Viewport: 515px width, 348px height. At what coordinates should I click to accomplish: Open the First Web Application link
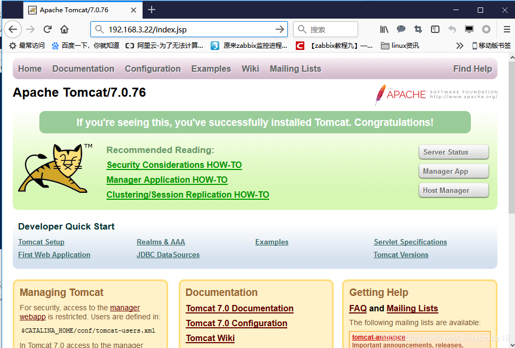click(x=54, y=255)
